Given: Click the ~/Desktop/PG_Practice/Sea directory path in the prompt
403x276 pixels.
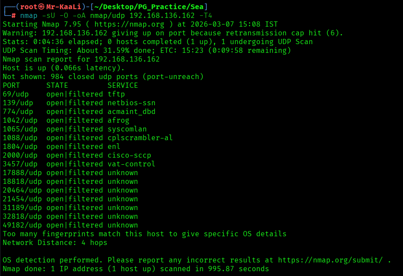Looking at the screenshot, I should point(151,7).
